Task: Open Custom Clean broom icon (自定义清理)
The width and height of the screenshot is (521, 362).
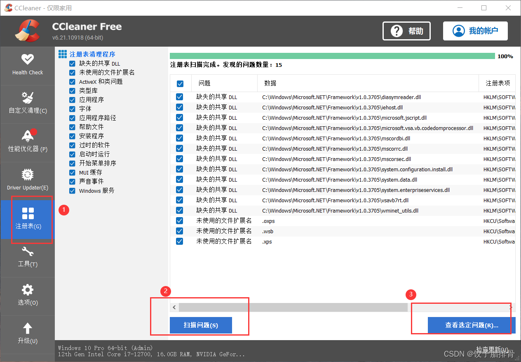Action: [x=28, y=98]
